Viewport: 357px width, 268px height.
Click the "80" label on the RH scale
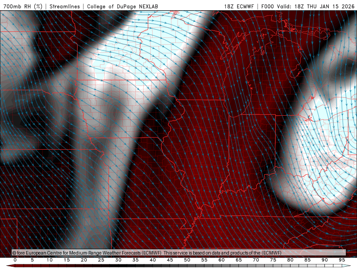pyautogui.click(x=290, y=260)
